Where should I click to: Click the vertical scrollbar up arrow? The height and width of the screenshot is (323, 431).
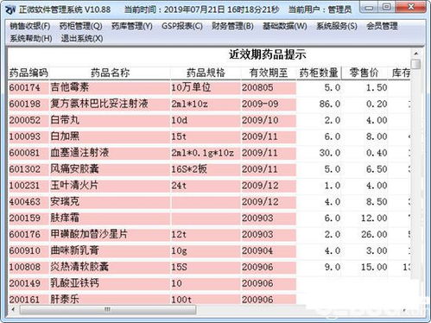pyautogui.click(x=415, y=54)
